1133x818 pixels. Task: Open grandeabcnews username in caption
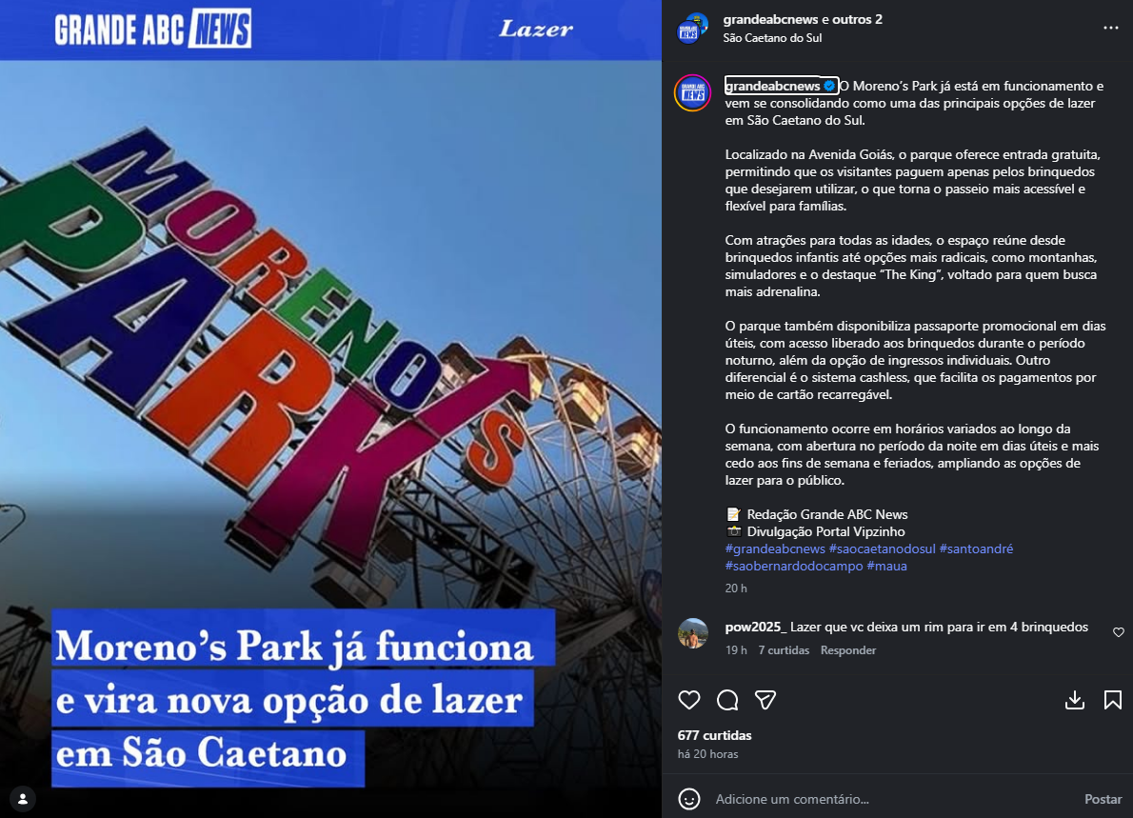tap(772, 86)
